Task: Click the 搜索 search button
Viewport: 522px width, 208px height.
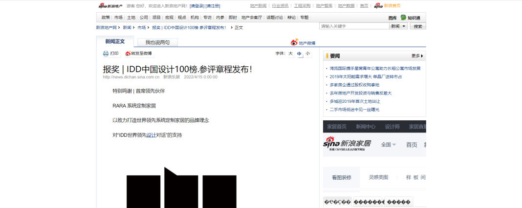Action: tap(418, 26)
